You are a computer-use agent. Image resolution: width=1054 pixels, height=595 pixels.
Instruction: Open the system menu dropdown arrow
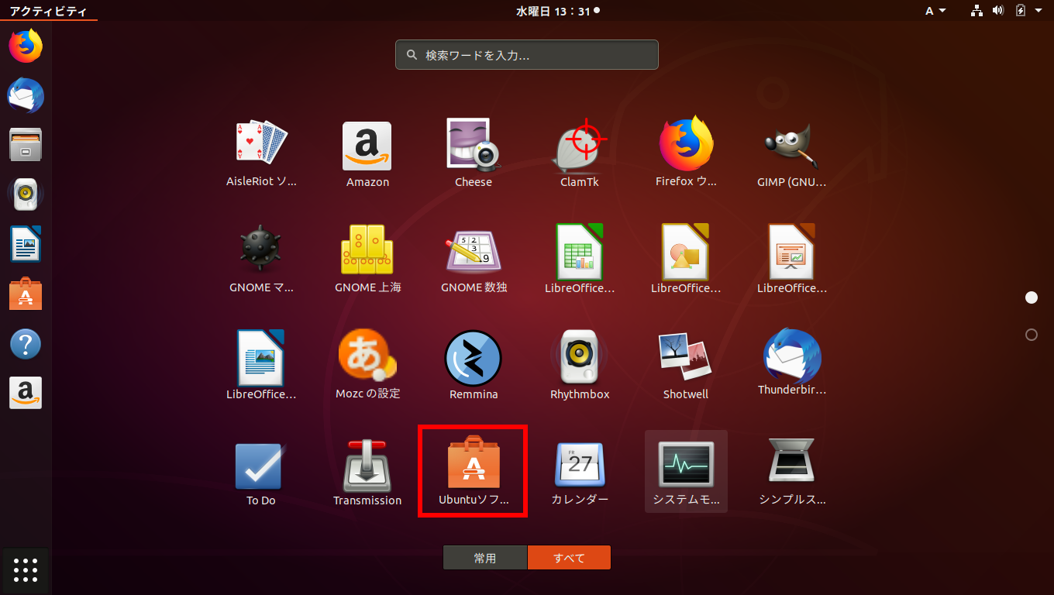coord(1038,11)
